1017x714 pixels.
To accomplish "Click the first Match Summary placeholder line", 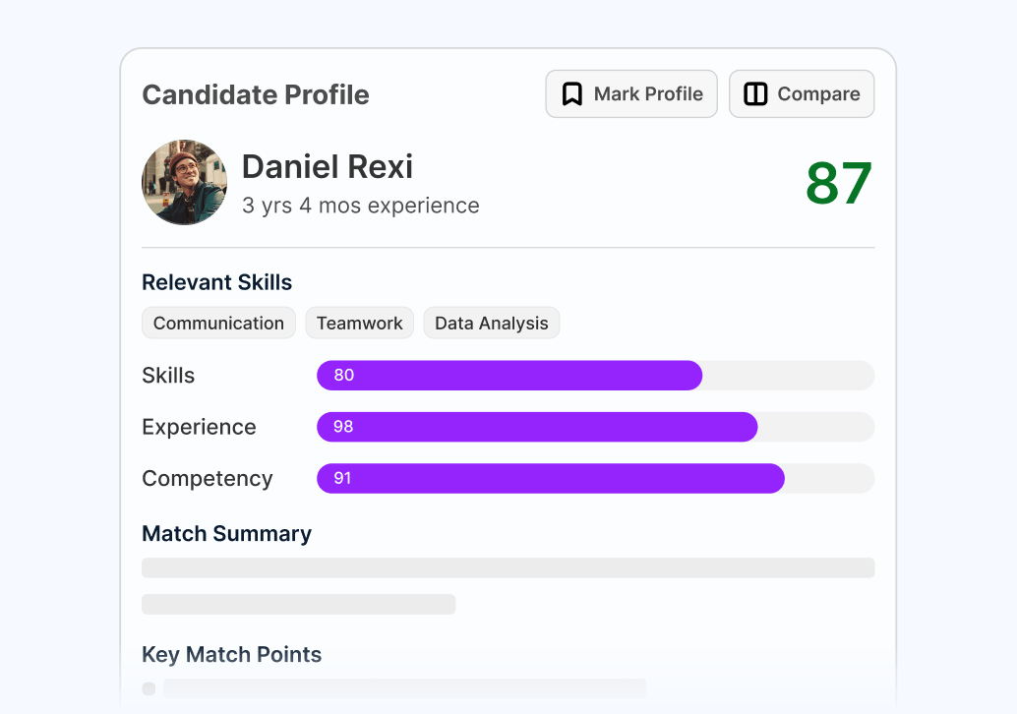I will click(x=508, y=568).
